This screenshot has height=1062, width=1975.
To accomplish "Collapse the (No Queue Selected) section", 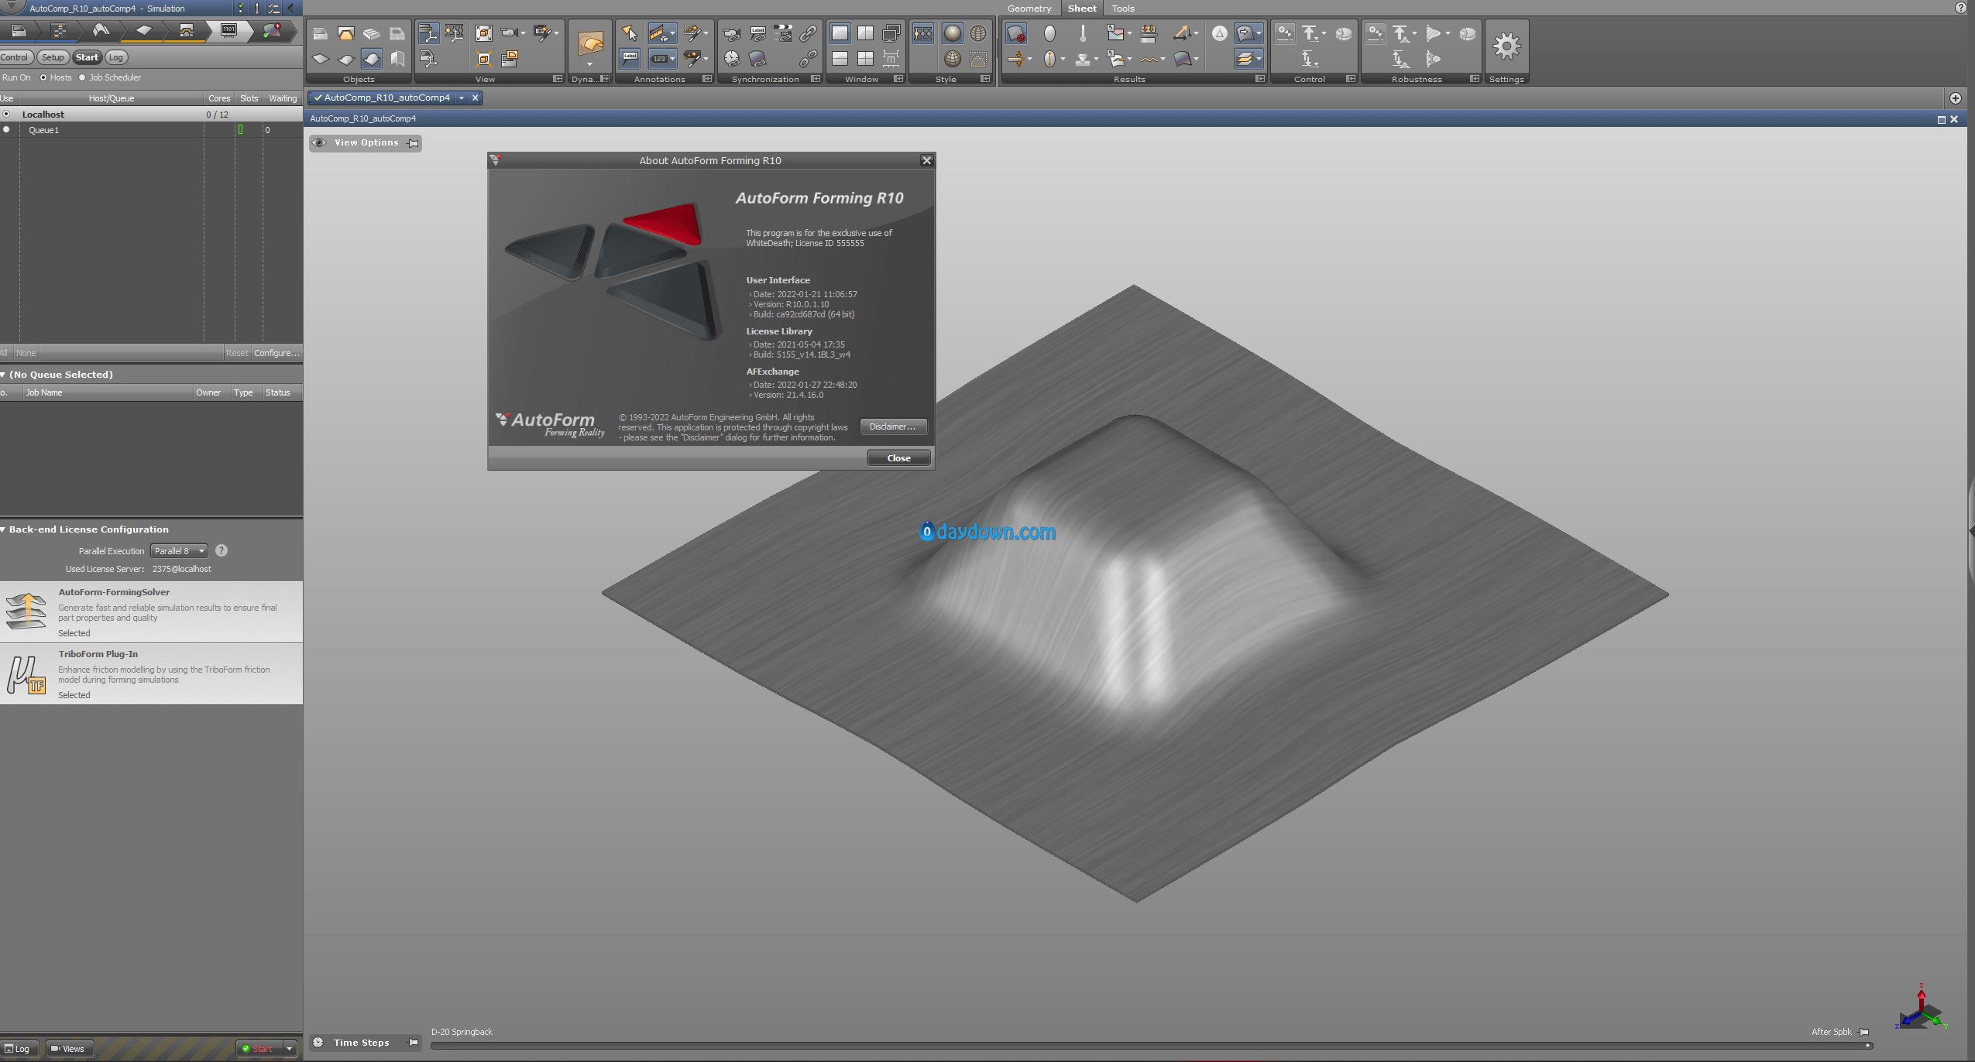I will [4, 375].
